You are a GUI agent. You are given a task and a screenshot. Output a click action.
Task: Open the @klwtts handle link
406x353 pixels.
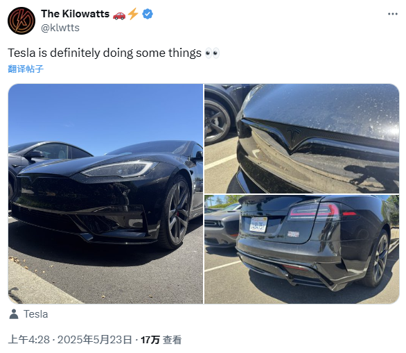[60, 28]
